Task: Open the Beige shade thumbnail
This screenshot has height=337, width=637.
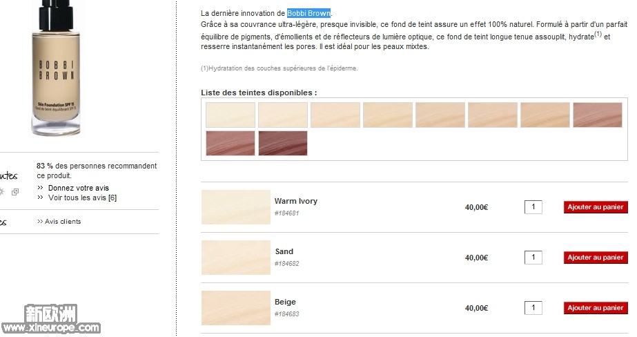Action: tap(235, 308)
